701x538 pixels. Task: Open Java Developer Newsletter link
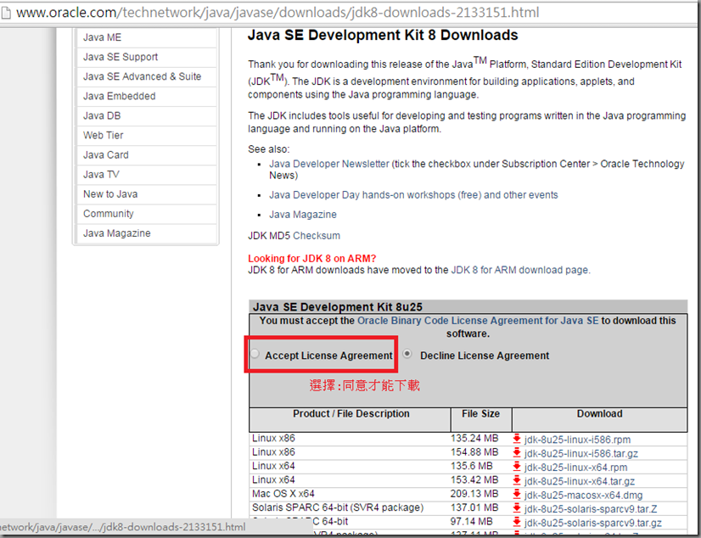pos(329,164)
